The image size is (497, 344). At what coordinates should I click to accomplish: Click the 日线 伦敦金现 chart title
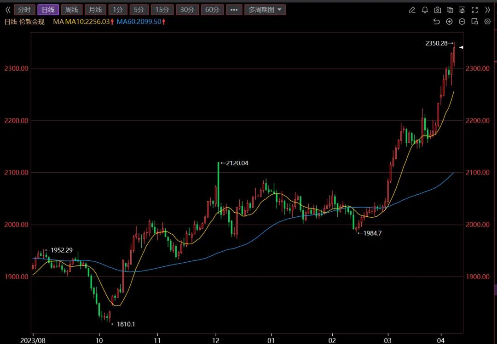(x=24, y=22)
